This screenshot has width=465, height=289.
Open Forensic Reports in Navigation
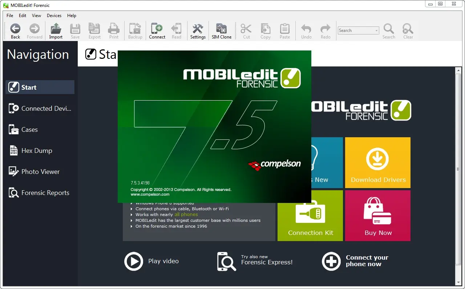40,192
